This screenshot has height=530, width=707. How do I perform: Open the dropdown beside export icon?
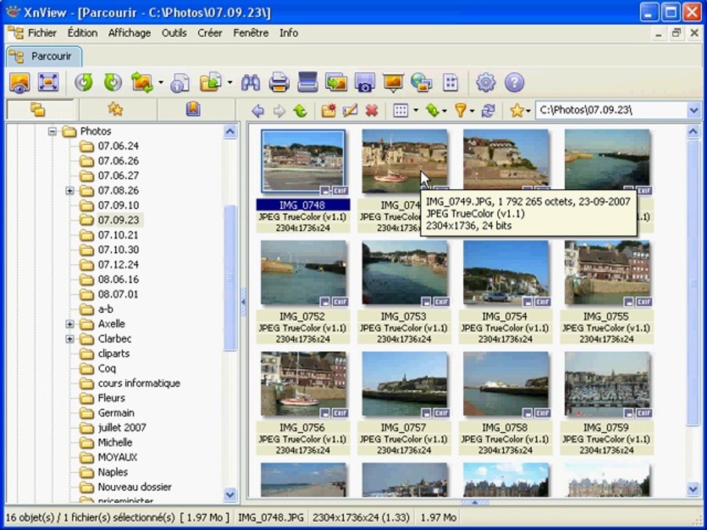(x=230, y=83)
